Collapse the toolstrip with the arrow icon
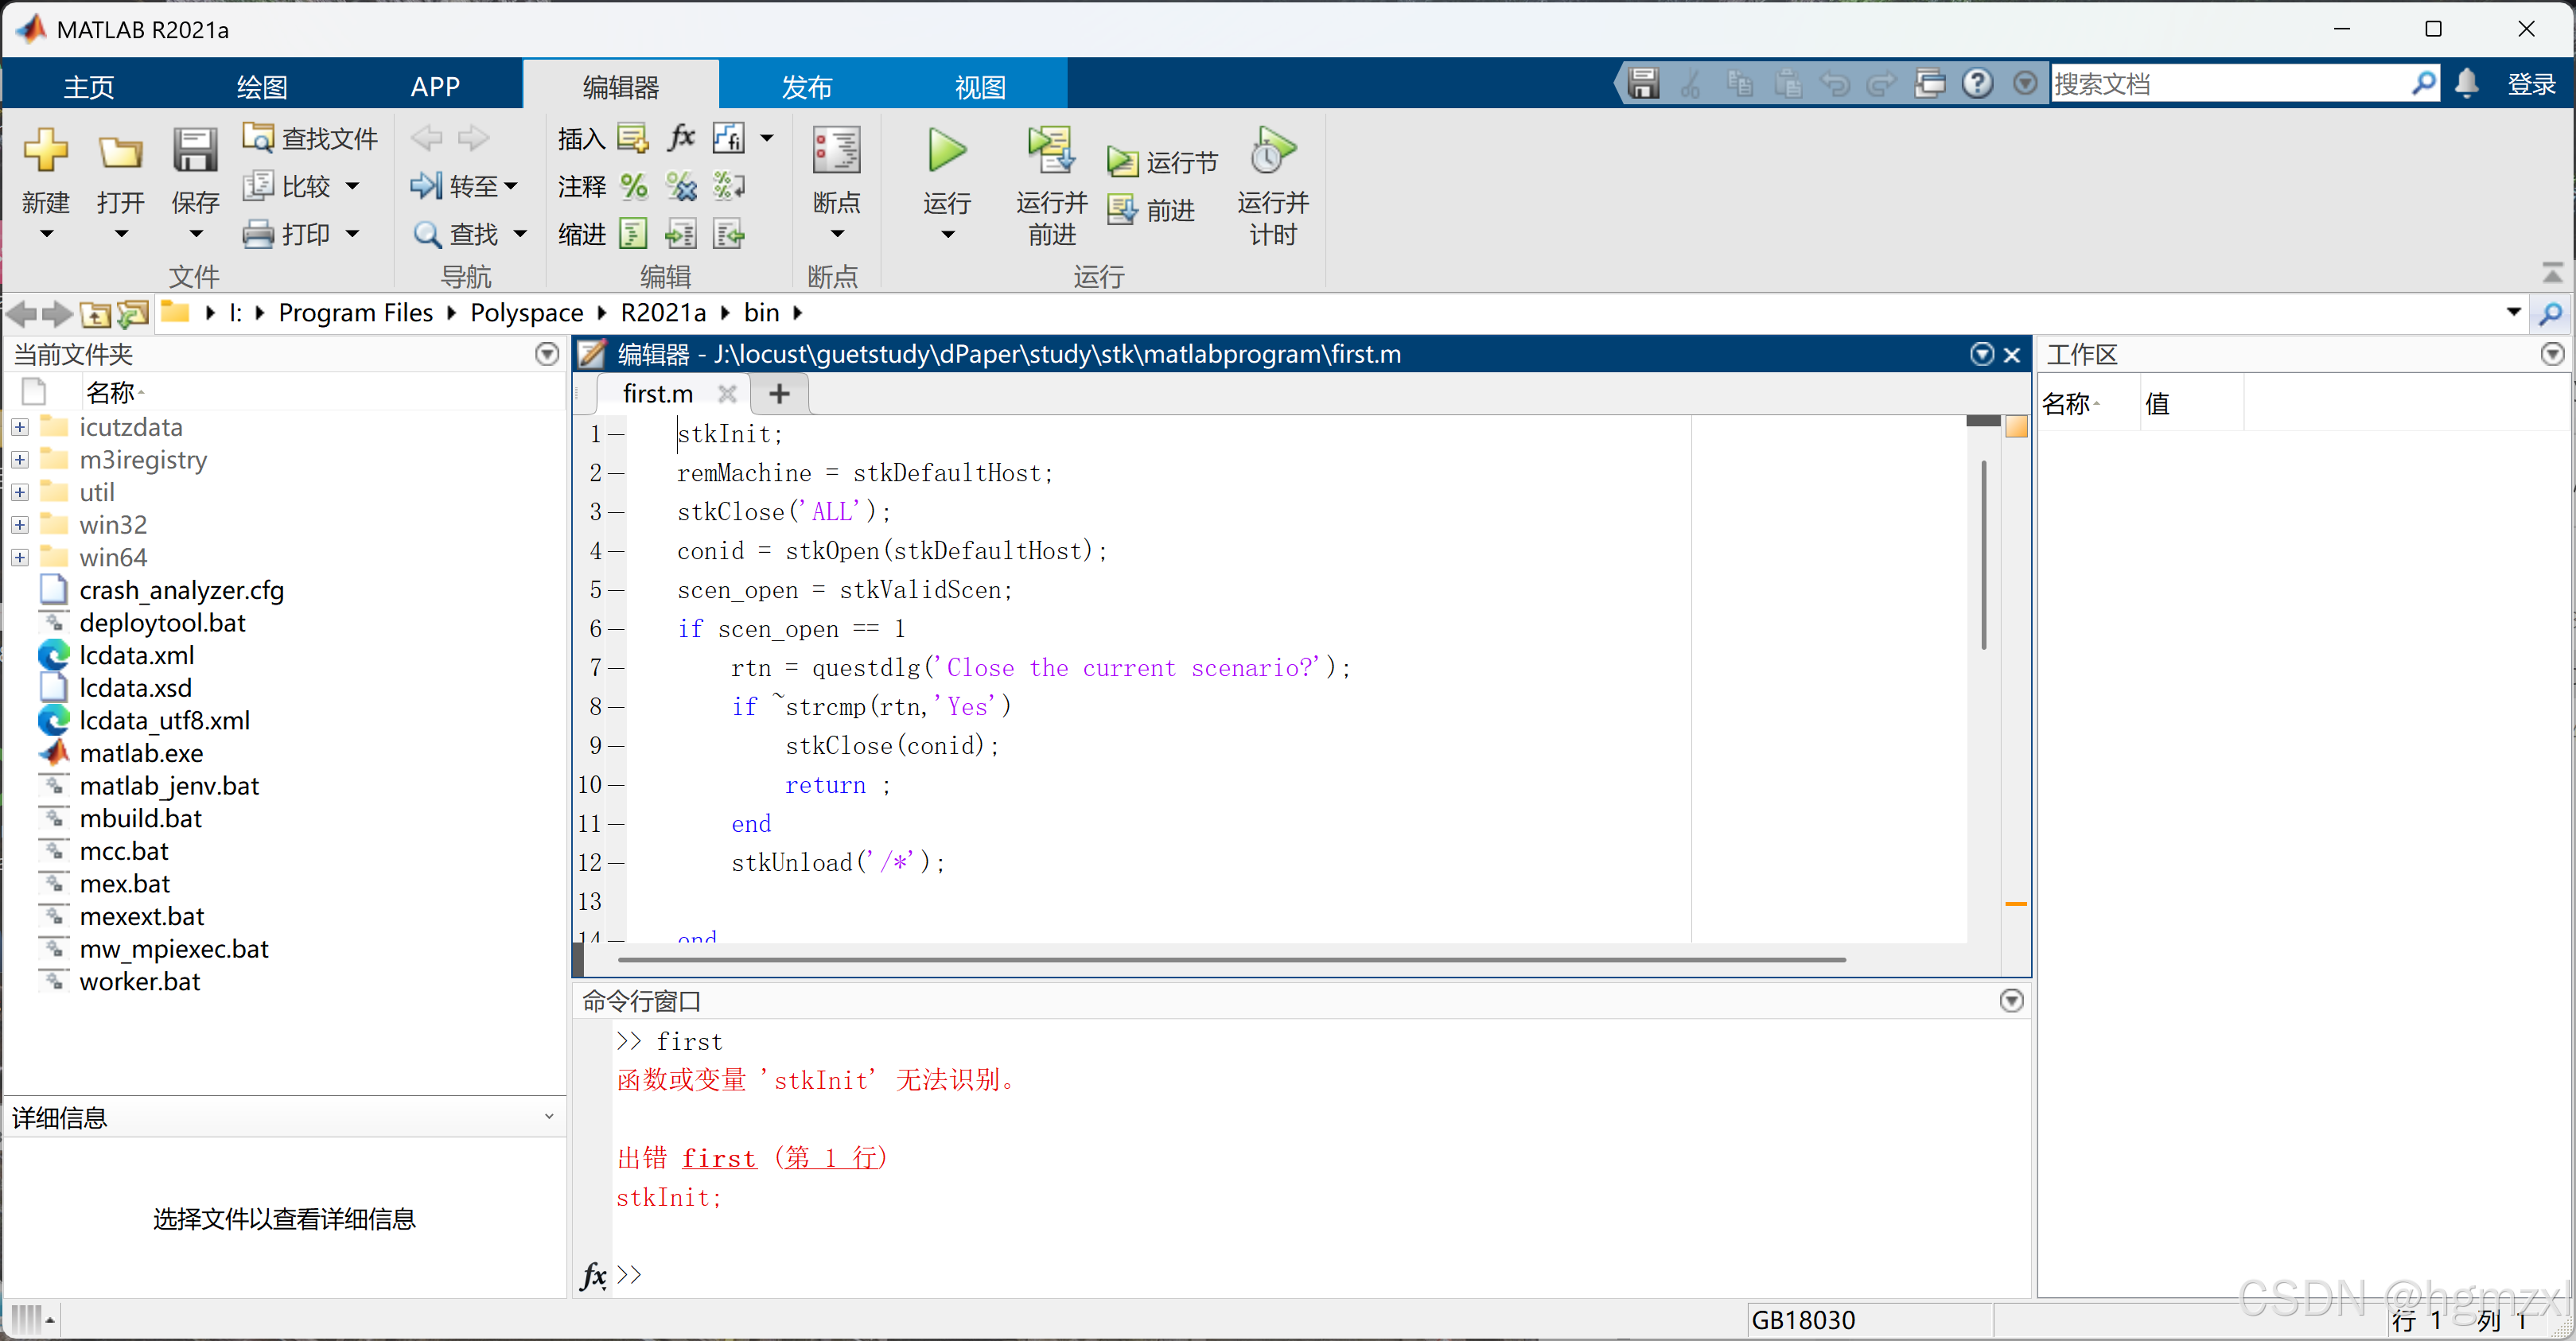 point(2552,273)
